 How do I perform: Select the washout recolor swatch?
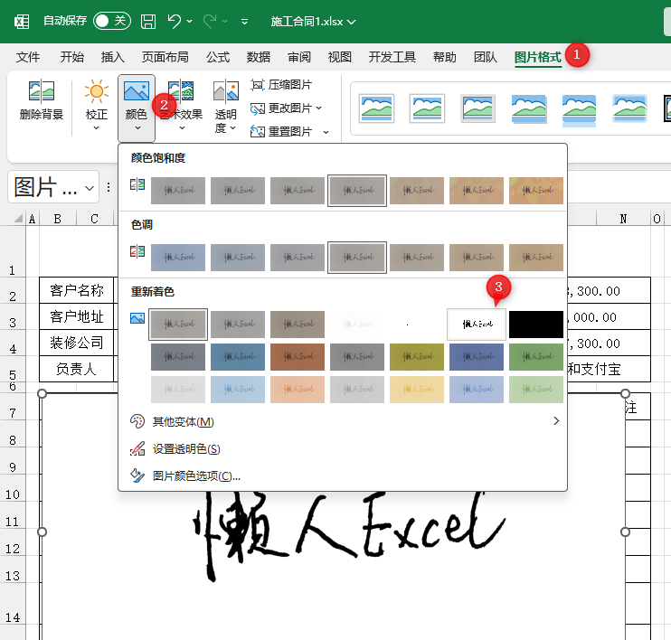coord(357,325)
